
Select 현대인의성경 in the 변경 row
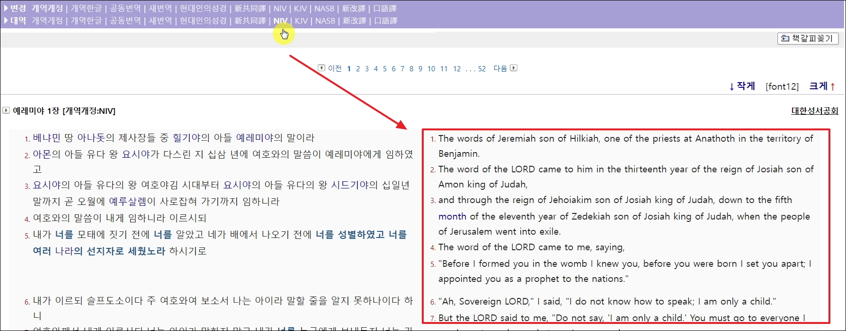coord(203,8)
